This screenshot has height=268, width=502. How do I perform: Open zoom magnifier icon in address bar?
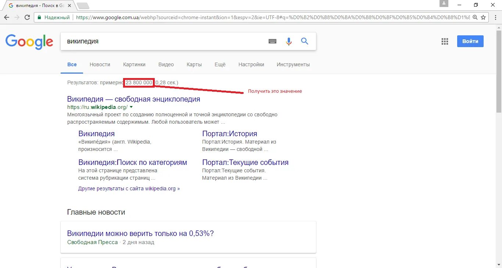pos(475,17)
